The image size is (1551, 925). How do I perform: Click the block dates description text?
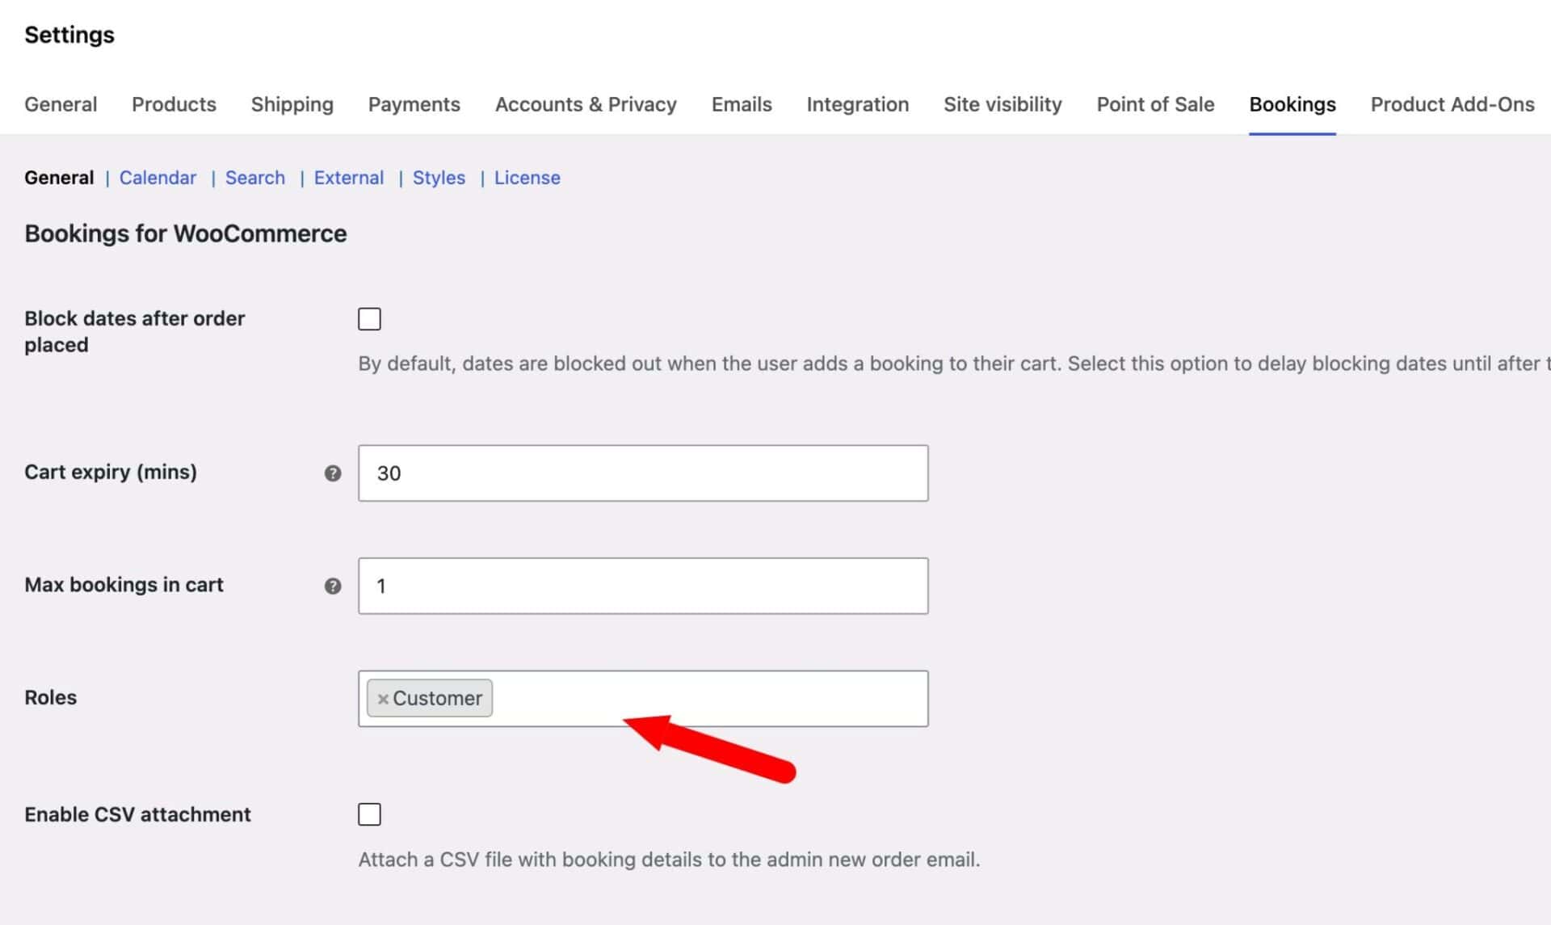[954, 364]
